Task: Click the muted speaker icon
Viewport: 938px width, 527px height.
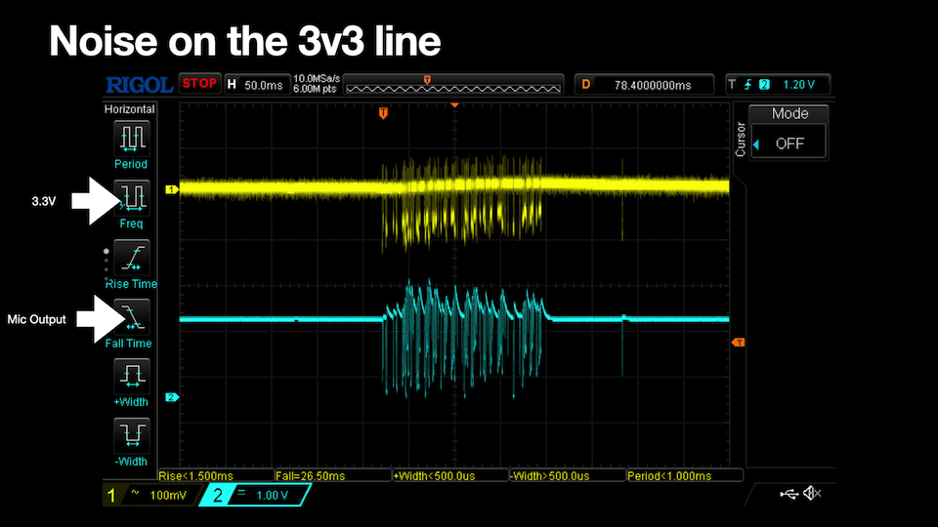Action: [812, 495]
